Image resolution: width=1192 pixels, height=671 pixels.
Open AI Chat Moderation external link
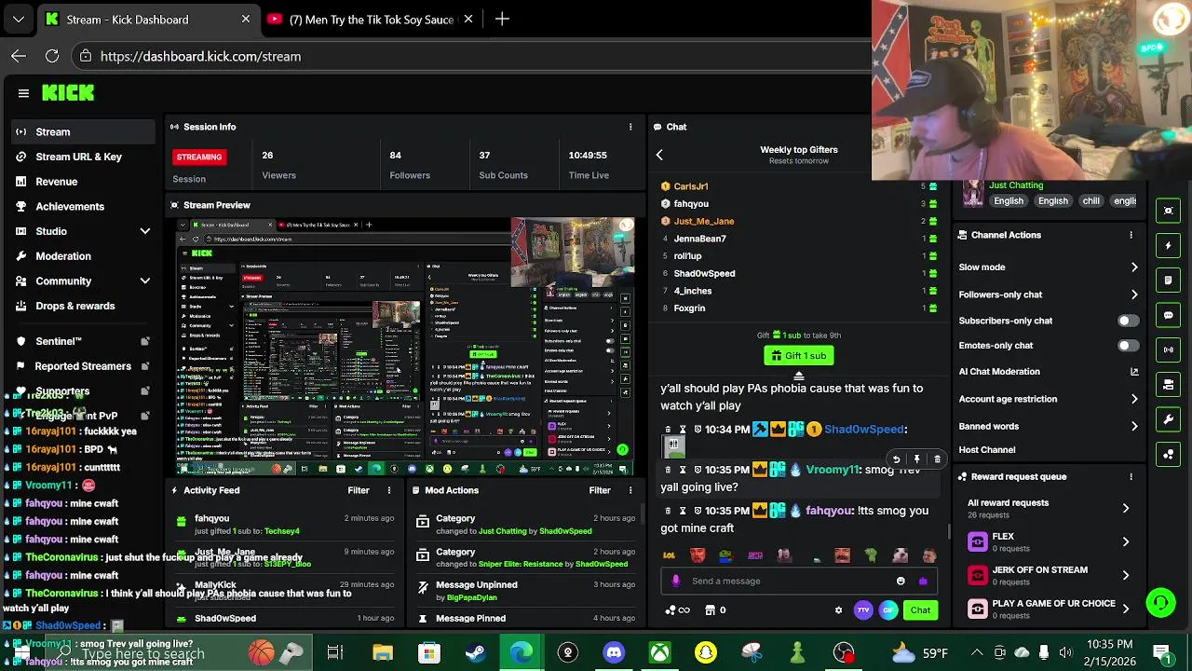click(1134, 372)
